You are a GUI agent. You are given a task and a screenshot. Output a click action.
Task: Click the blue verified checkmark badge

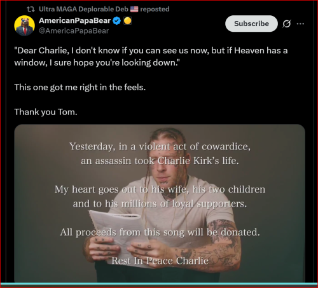click(x=116, y=21)
